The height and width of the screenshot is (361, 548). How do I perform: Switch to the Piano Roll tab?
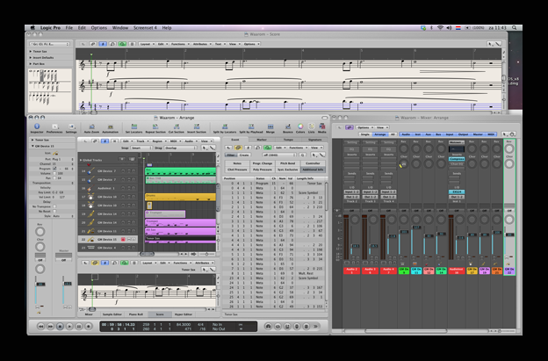(x=136, y=314)
